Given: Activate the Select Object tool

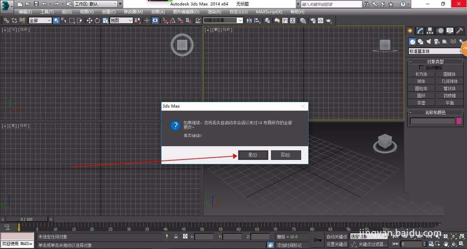Looking at the screenshot, I should pyautogui.click(x=57, y=21).
